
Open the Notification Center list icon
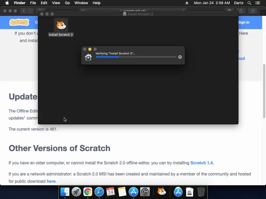[258, 3]
